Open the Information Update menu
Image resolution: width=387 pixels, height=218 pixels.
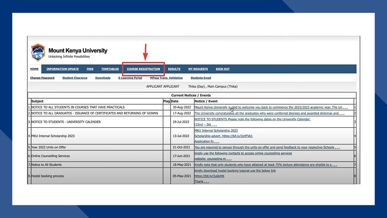pos(63,69)
